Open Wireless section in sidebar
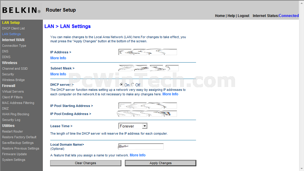 pos(10,63)
